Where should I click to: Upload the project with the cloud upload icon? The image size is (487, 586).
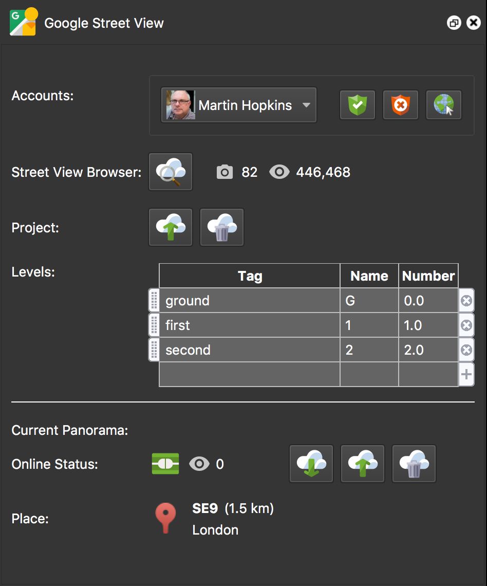point(170,227)
